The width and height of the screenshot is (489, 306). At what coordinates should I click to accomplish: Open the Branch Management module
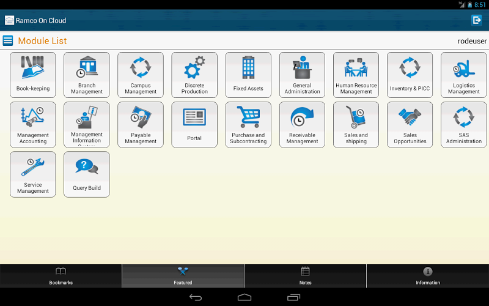(x=87, y=75)
